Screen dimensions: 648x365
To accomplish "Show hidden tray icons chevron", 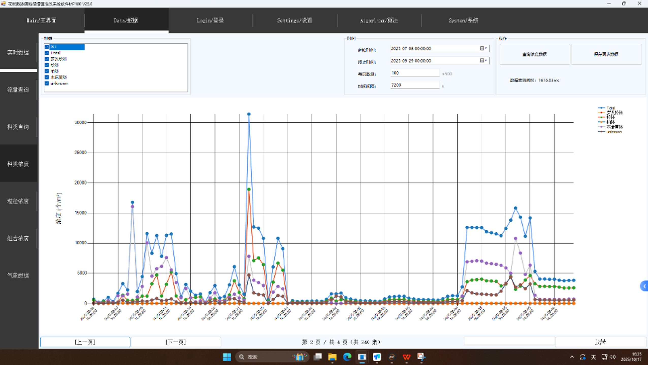I will (x=572, y=357).
